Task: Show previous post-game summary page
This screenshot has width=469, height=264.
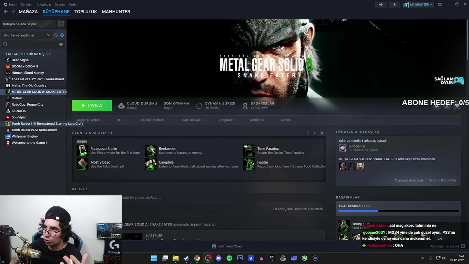Action: (308, 133)
